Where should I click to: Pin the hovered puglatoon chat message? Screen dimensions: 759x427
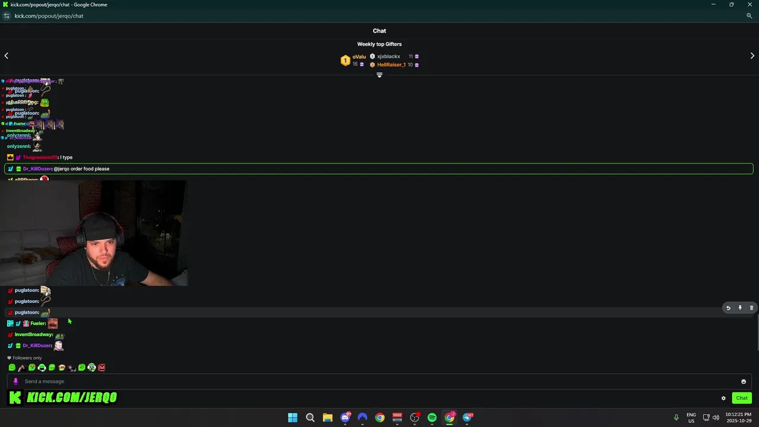point(740,308)
